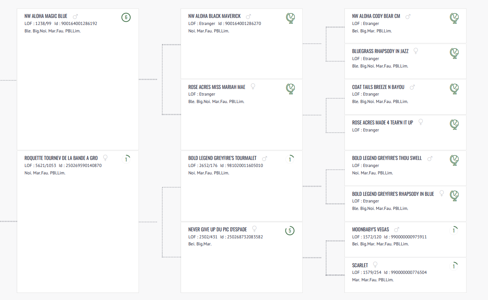Click the rating 1 badge on Scarlet card
The width and height of the screenshot is (488, 300).
coord(454,266)
